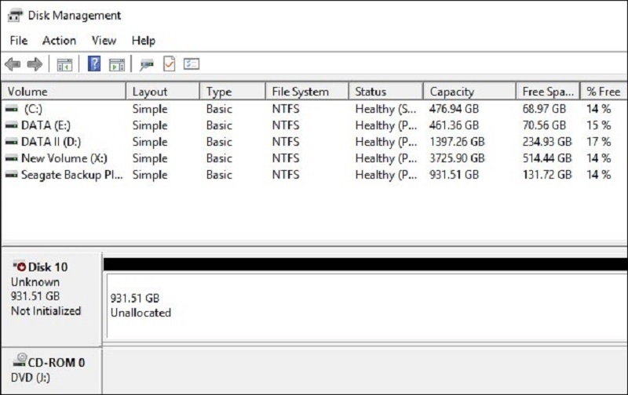Image resolution: width=628 pixels, height=395 pixels.
Task: Click the document with checkmark toolbar icon
Action: pyautogui.click(x=169, y=64)
